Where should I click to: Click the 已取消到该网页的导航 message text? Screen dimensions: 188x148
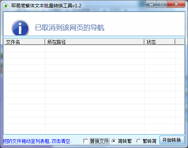[x=69, y=28]
